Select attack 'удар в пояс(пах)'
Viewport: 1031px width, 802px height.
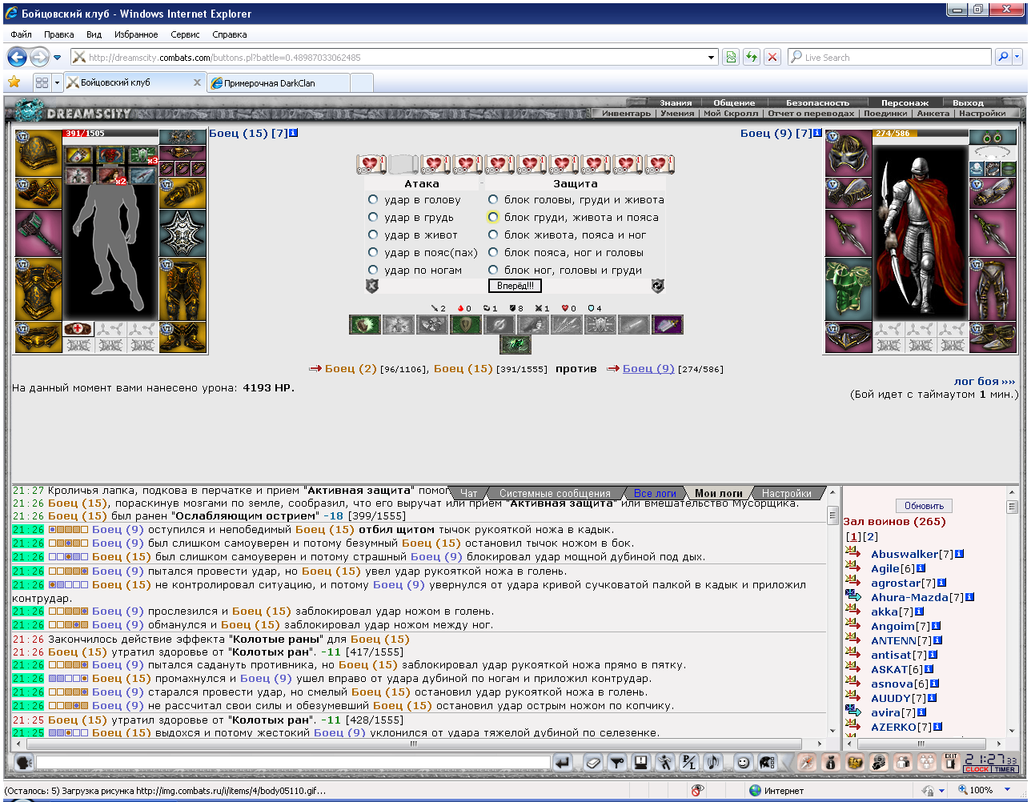pos(373,253)
